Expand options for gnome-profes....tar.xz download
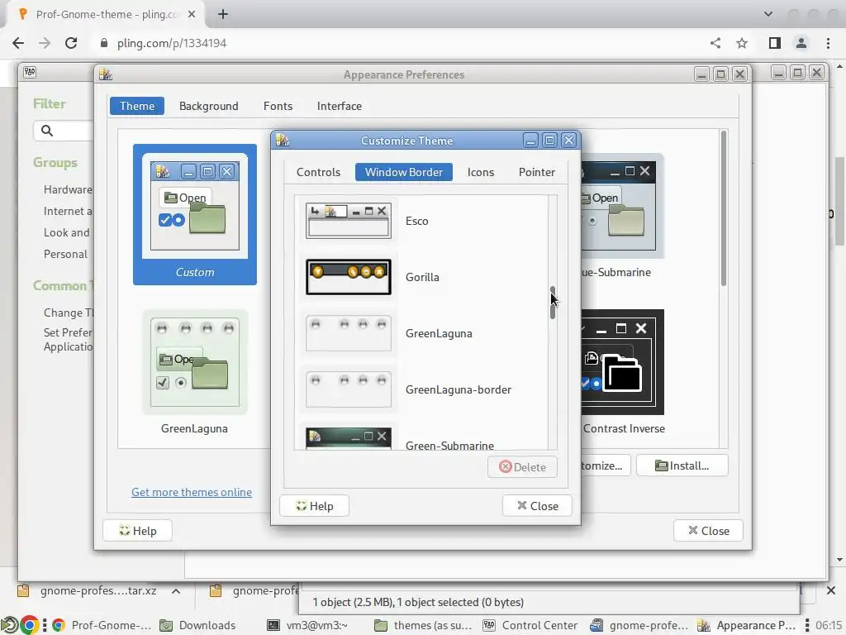Screen dimensions: 846x635 pyautogui.click(x=176, y=591)
